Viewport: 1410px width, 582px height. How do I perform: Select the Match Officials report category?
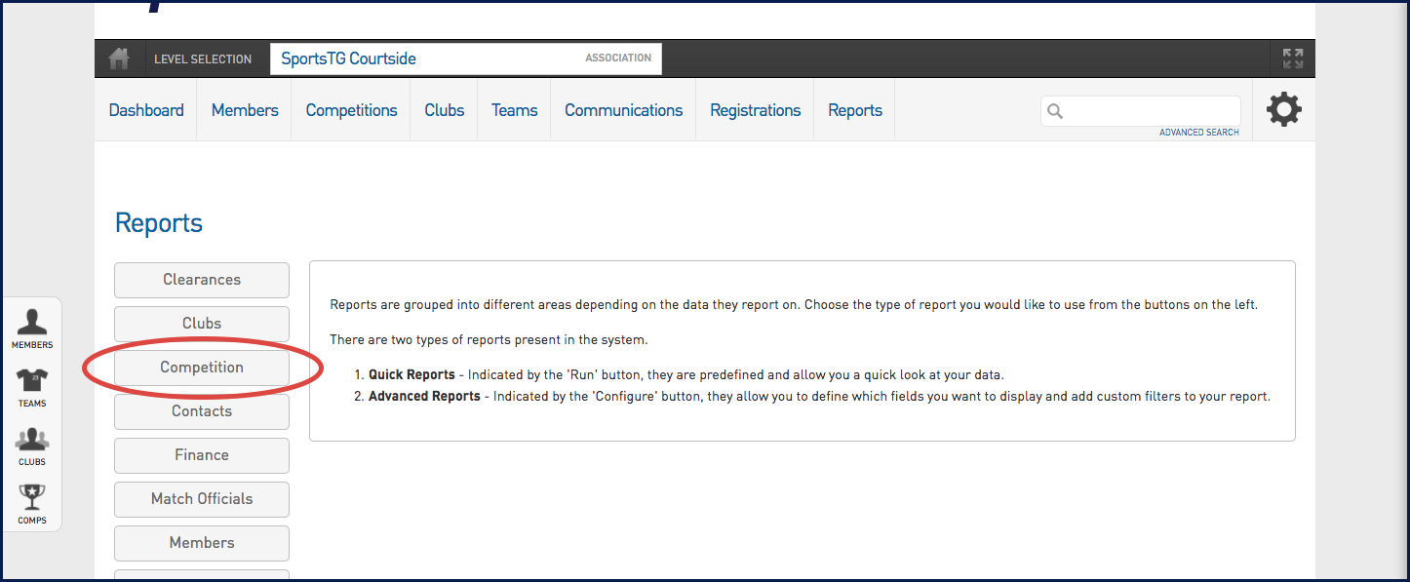202,499
